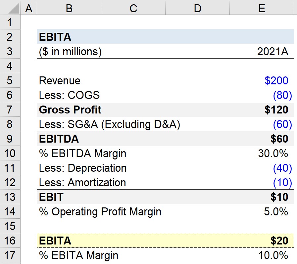Select column D header
297x264 pixels.
[197, 8]
